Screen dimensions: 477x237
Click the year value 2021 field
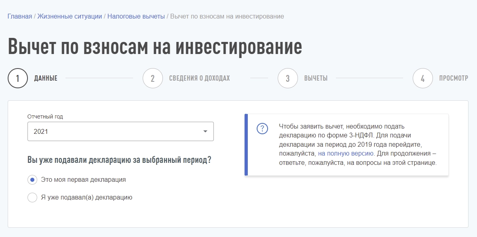(x=120, y=131)
